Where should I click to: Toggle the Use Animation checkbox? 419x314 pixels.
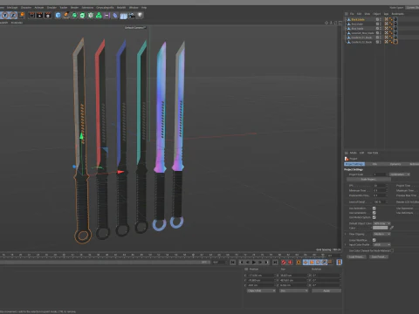[x=374, y=208]
